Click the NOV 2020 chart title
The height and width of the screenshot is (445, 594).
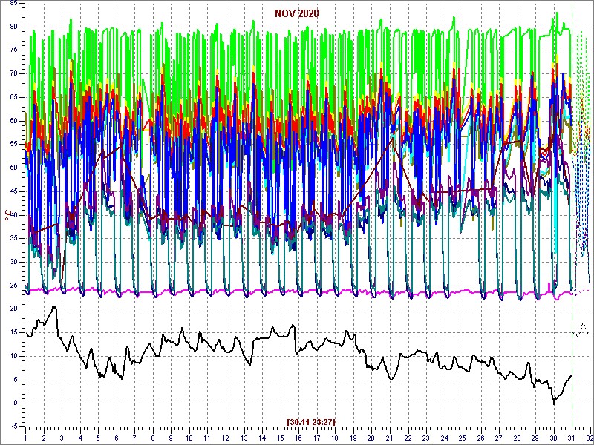pos(297,14)
